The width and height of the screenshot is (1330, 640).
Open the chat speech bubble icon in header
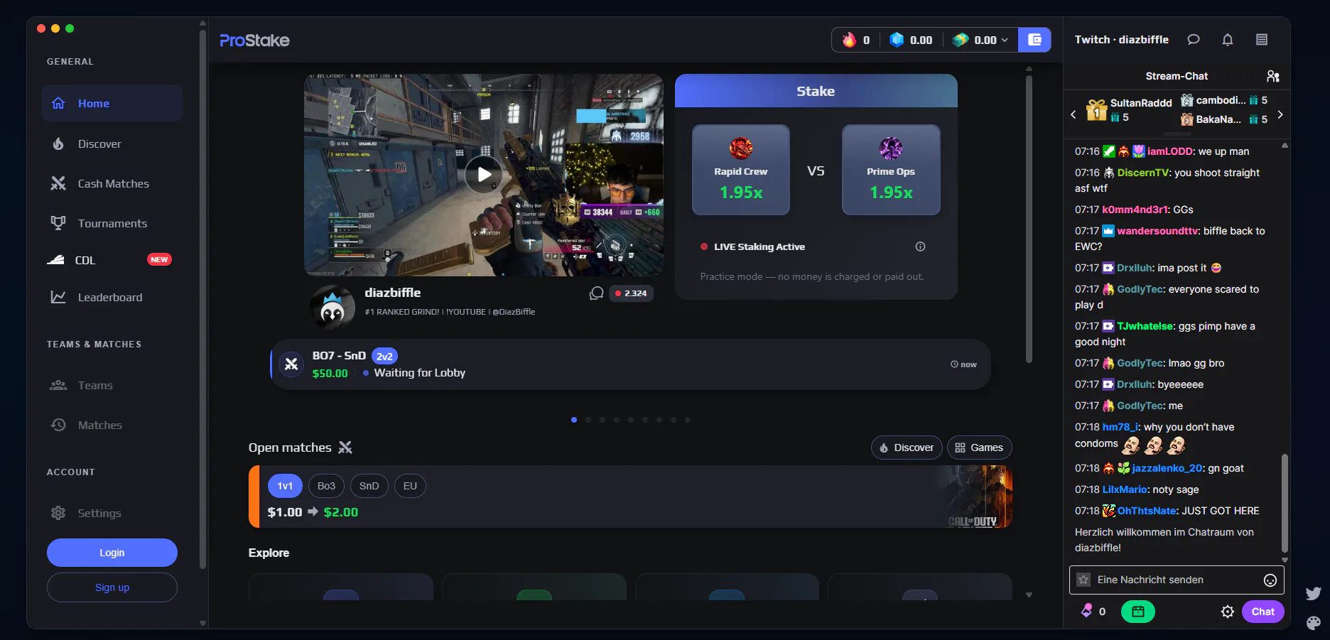[1194, 40]
